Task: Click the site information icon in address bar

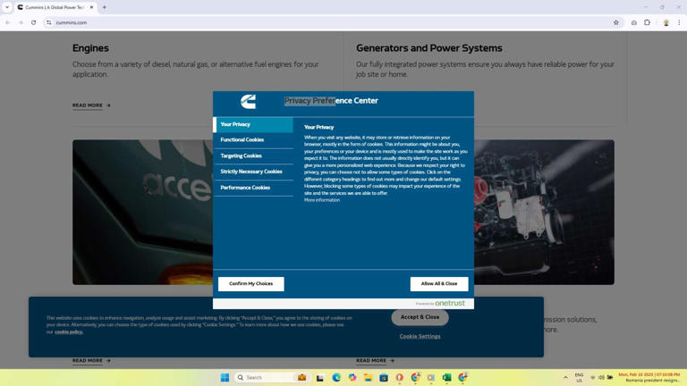Action: pos(49,22)
